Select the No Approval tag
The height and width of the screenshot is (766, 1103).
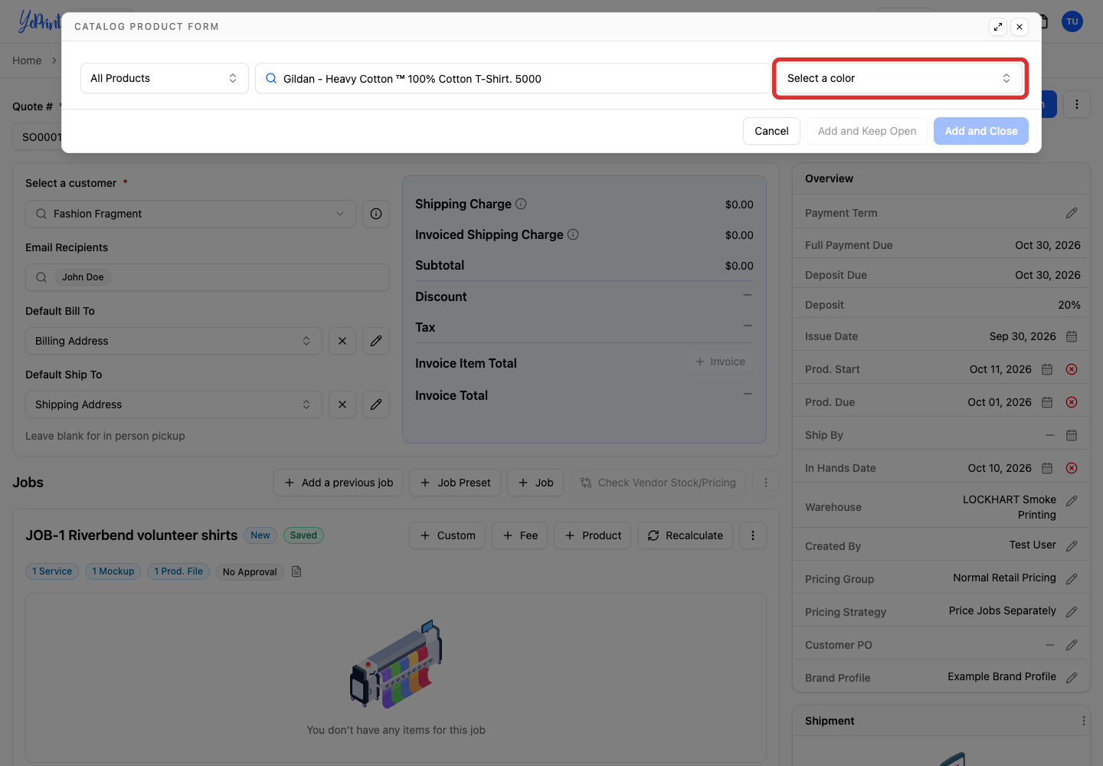click(x=250, y=572)
